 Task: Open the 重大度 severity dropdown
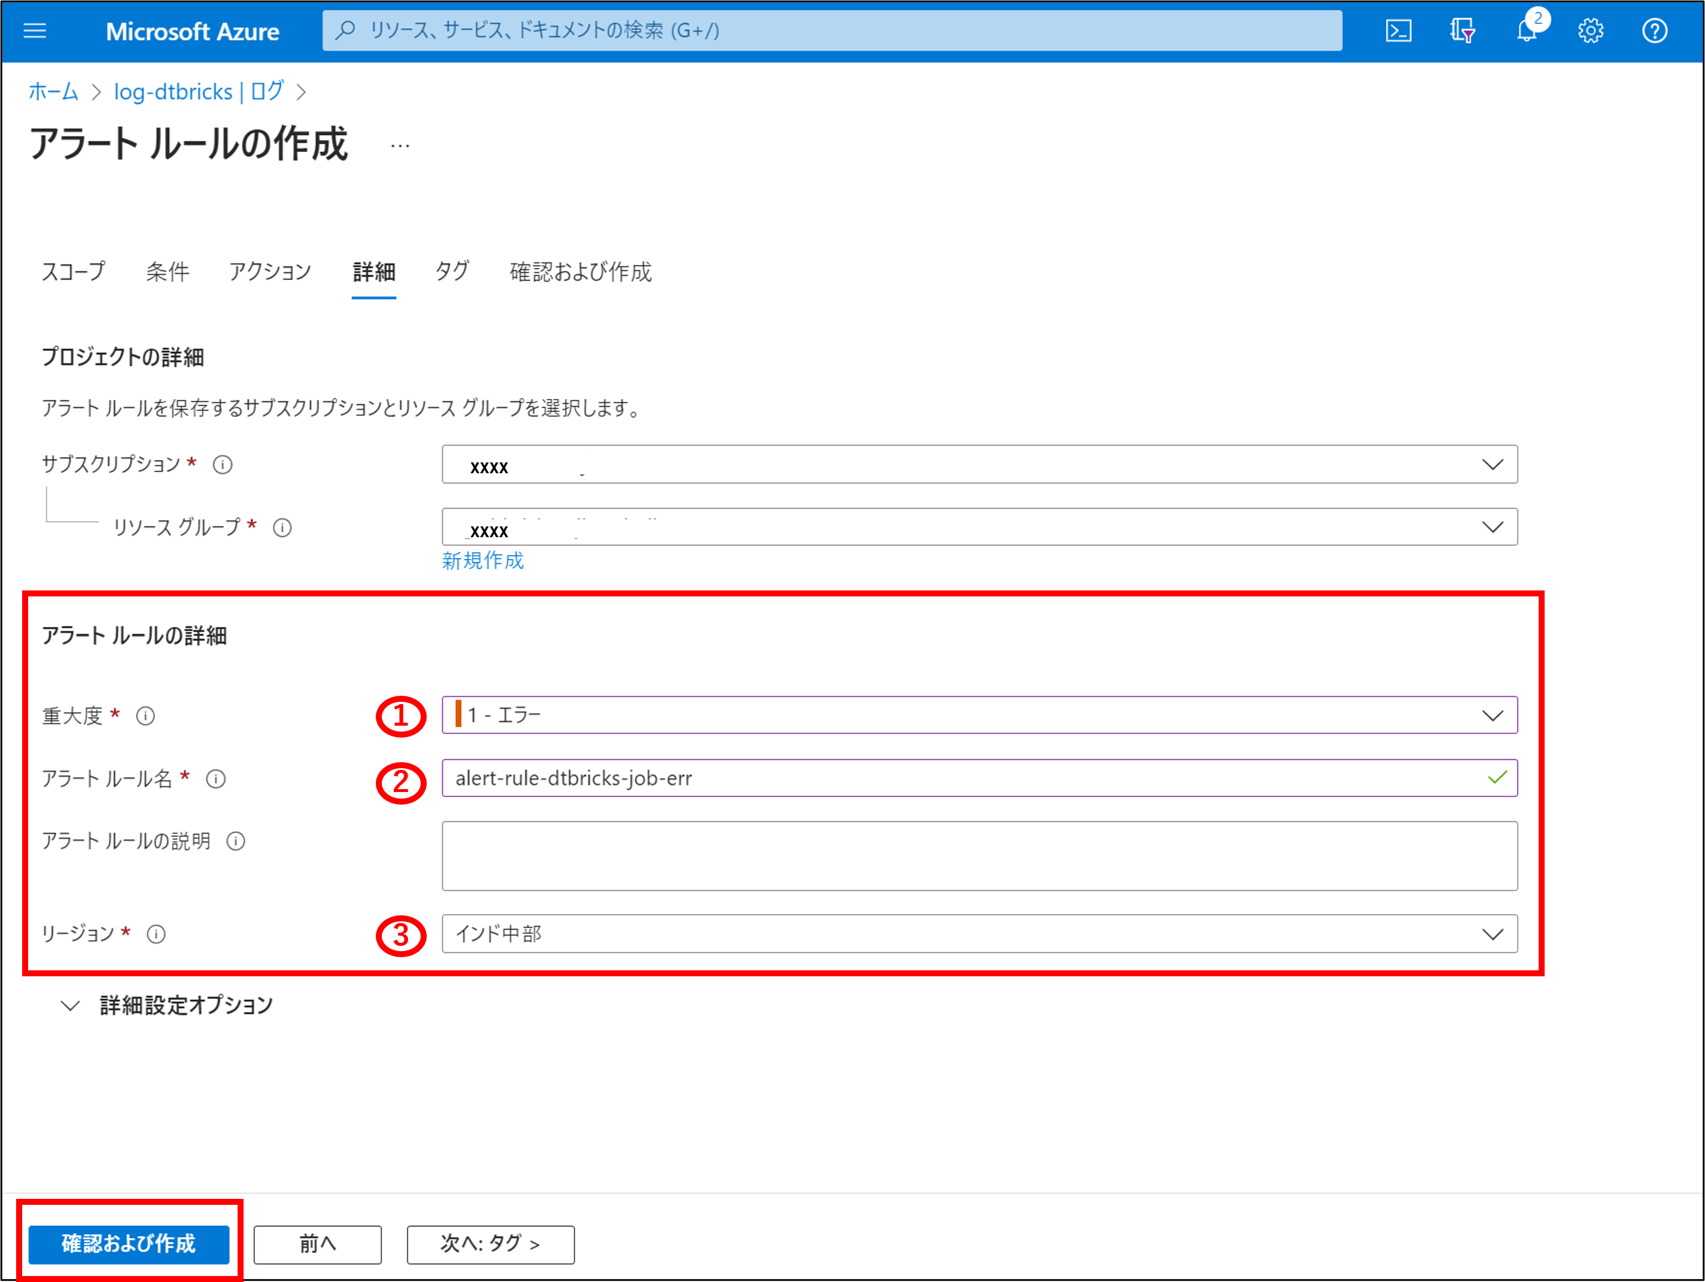click(979, 715)
